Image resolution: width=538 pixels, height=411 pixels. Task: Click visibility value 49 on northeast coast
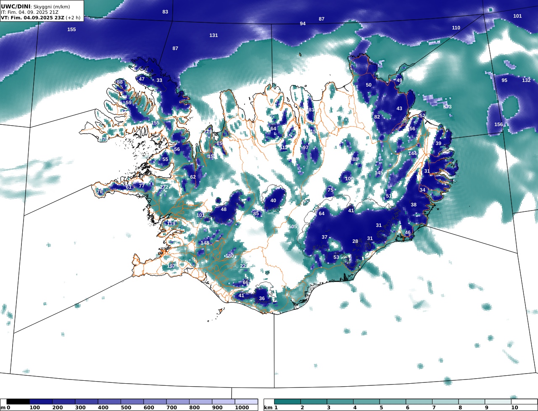[x=399, y=80]
